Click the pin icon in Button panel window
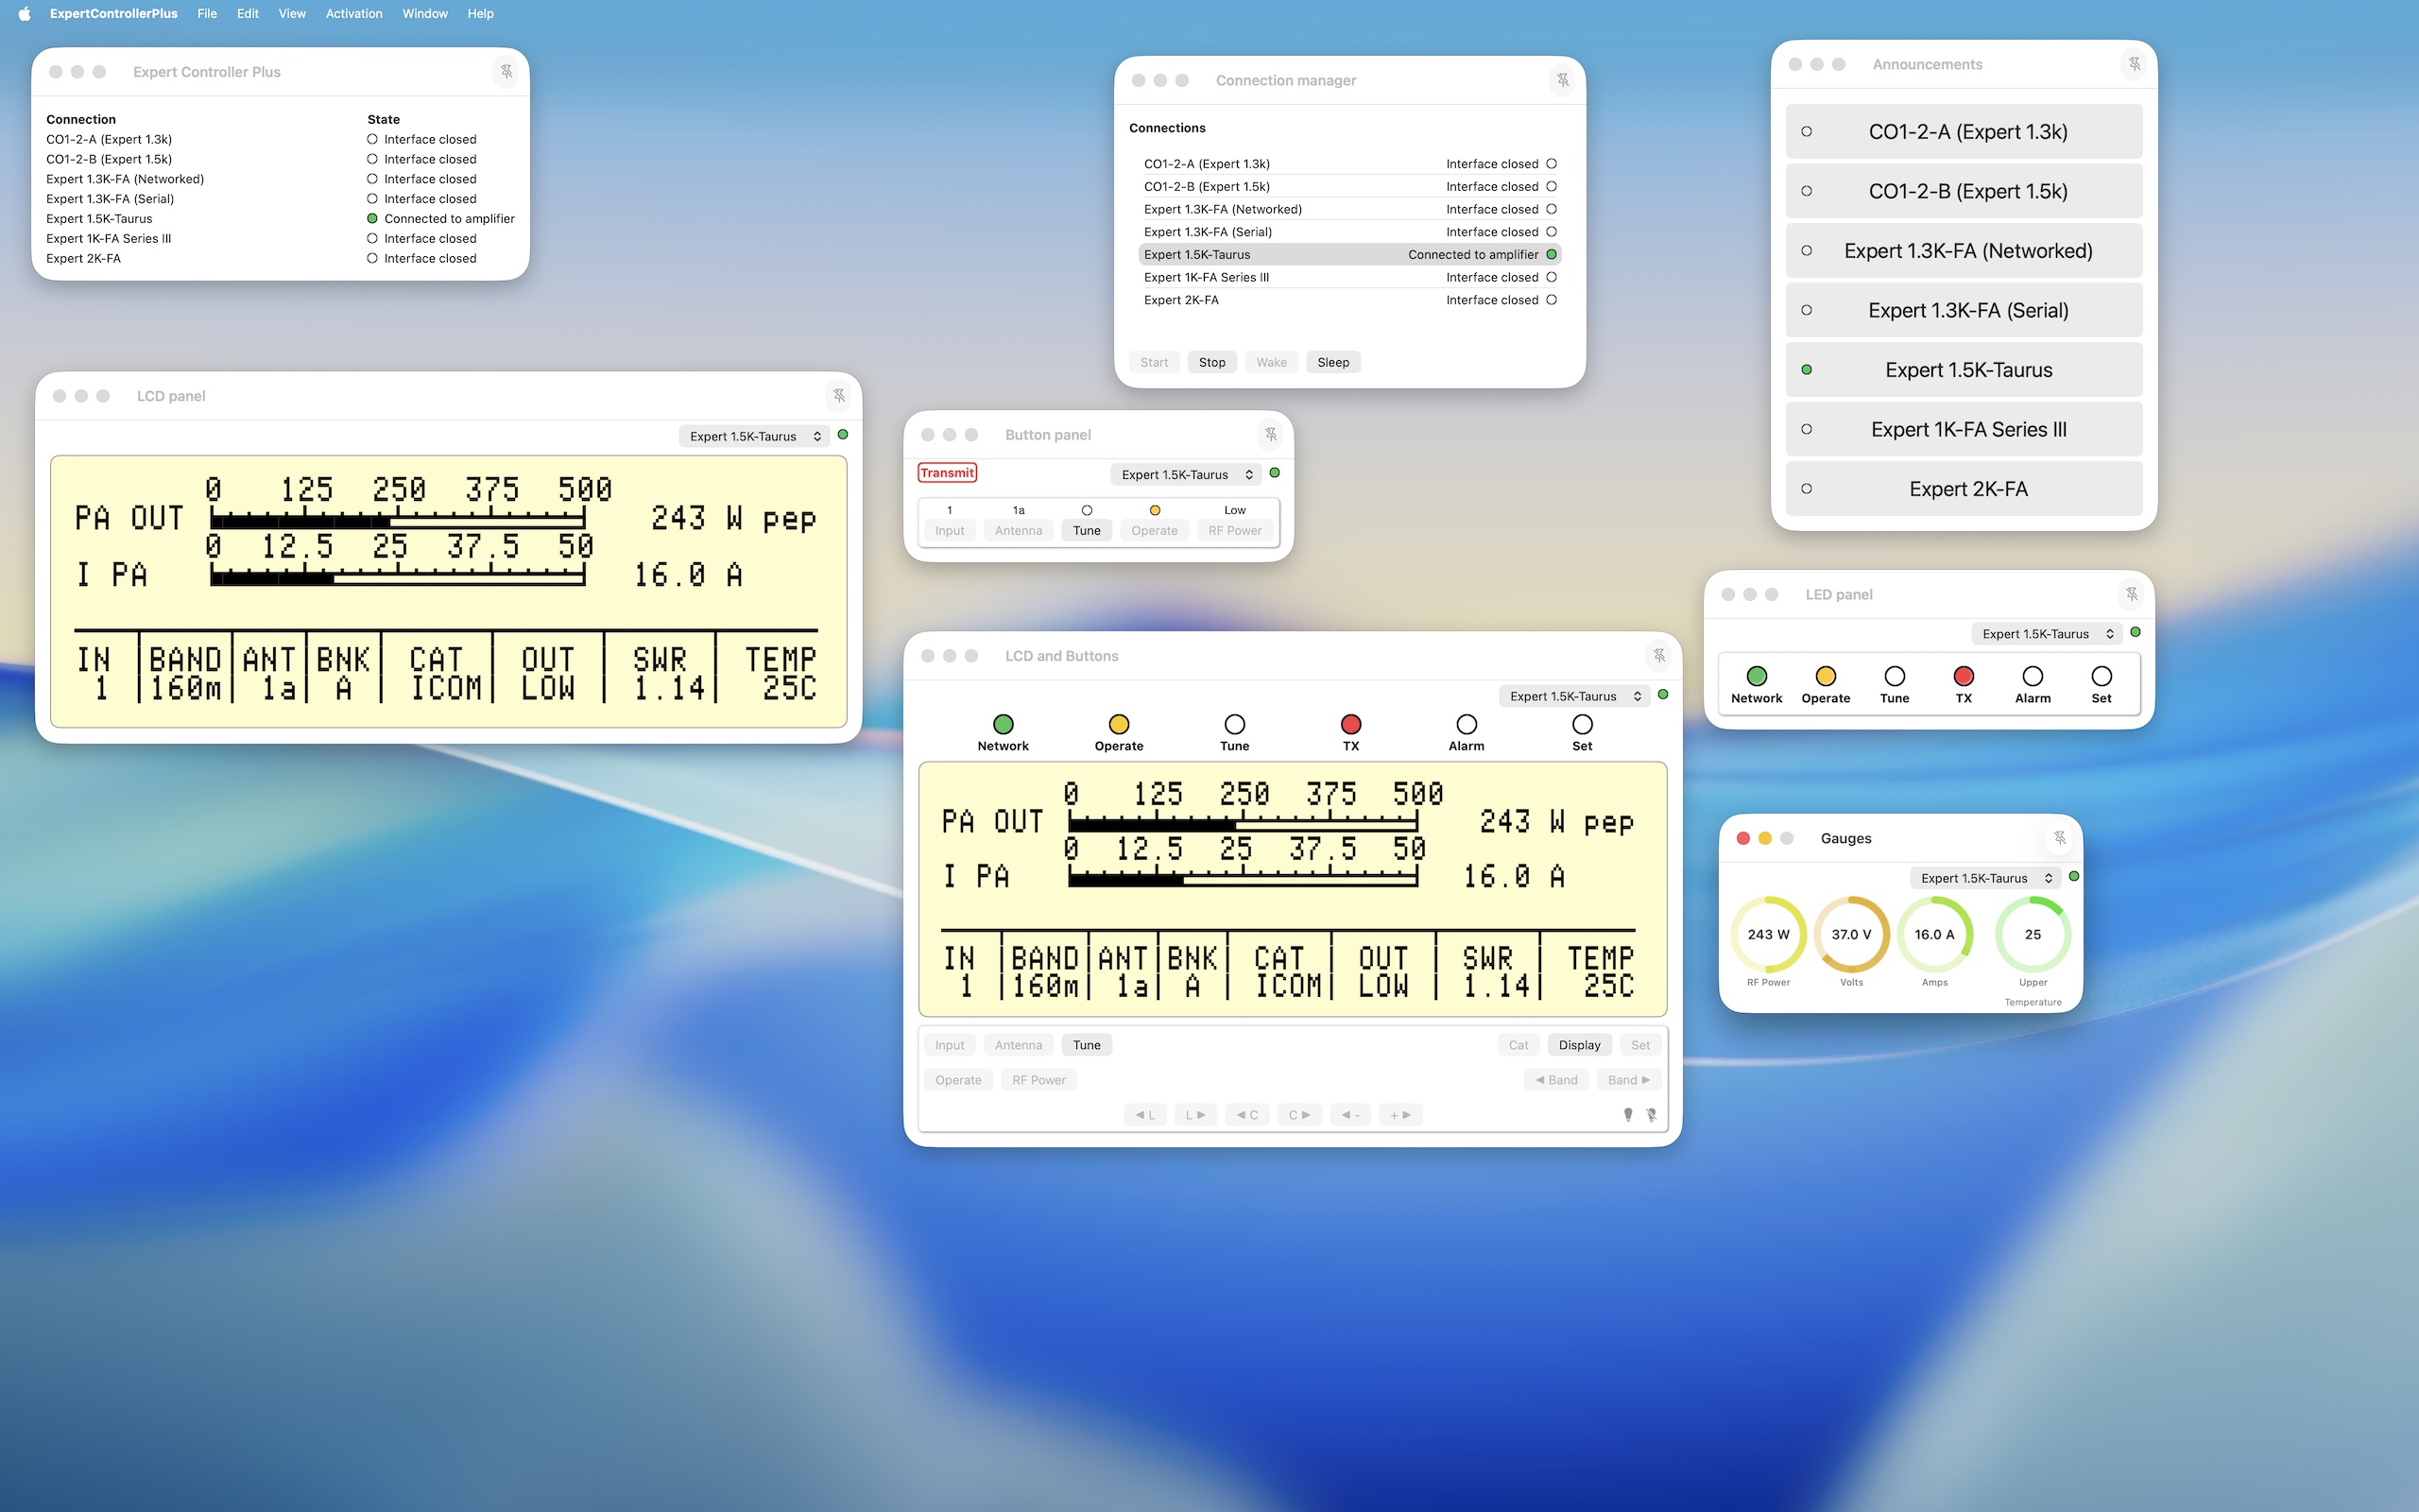 click(x=1271, y=434)
